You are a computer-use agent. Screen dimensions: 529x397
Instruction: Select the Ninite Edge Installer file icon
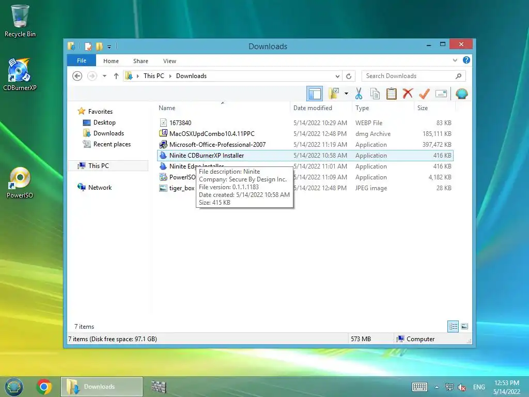click(x=163, y=166)
